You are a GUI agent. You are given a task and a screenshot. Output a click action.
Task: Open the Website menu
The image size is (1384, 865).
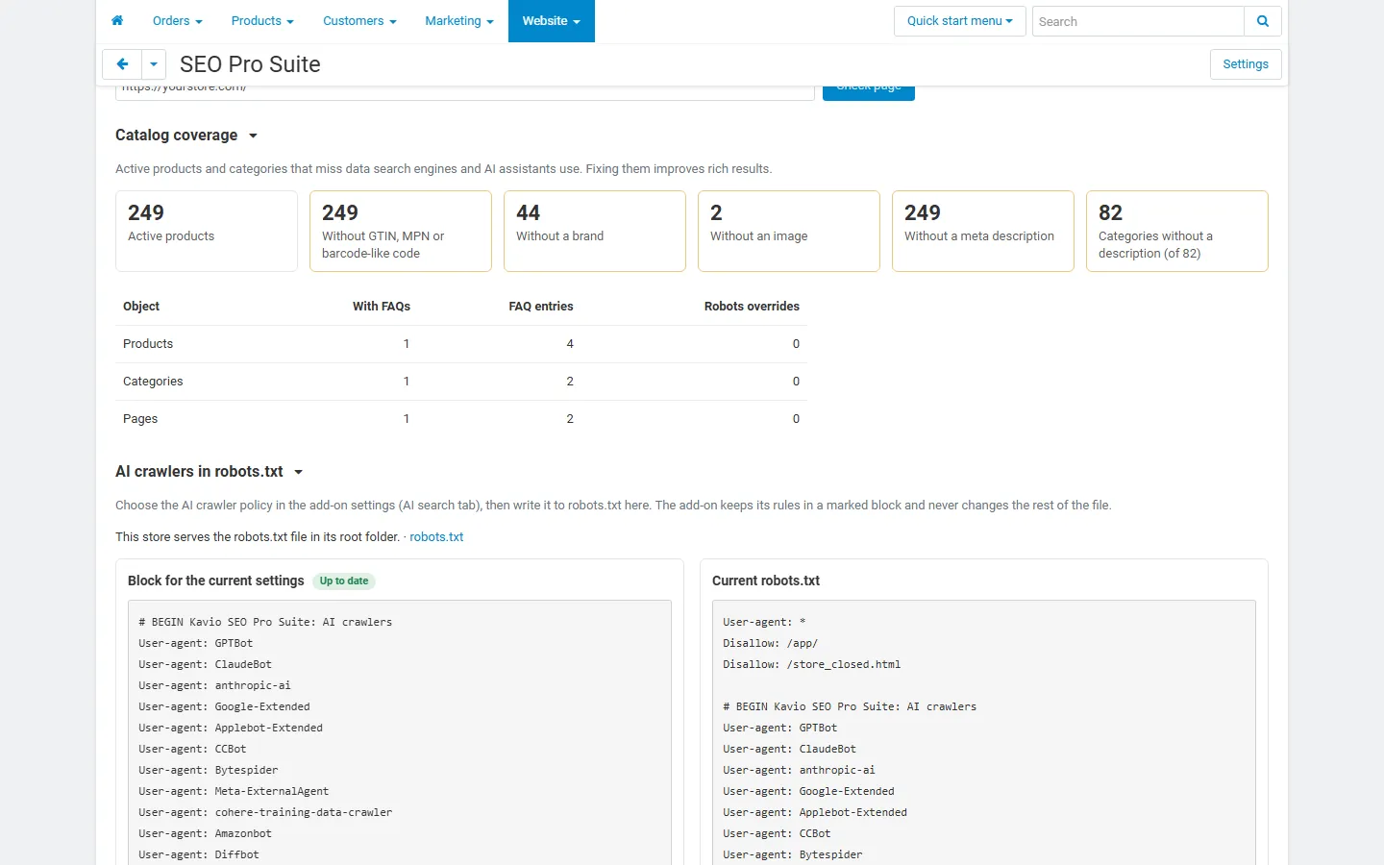[x=552, y=21]
